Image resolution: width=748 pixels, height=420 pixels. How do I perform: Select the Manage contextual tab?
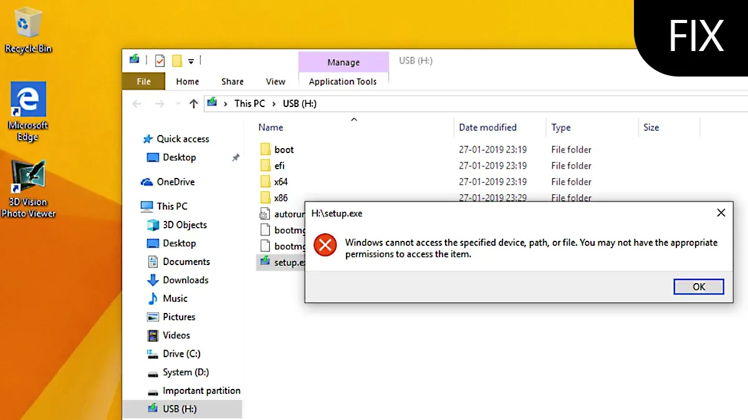[343, 62]
